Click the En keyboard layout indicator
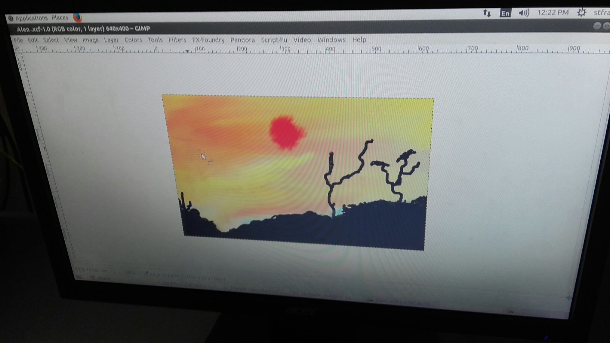 coord(505,13)
